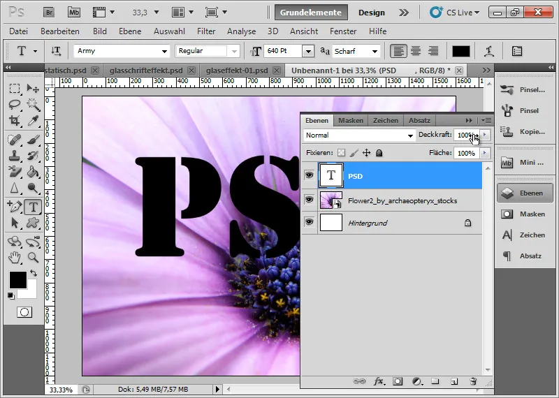Toggle lock image pixels brush icon
This screenshot has height=398, width=559.
coord(354,153)
